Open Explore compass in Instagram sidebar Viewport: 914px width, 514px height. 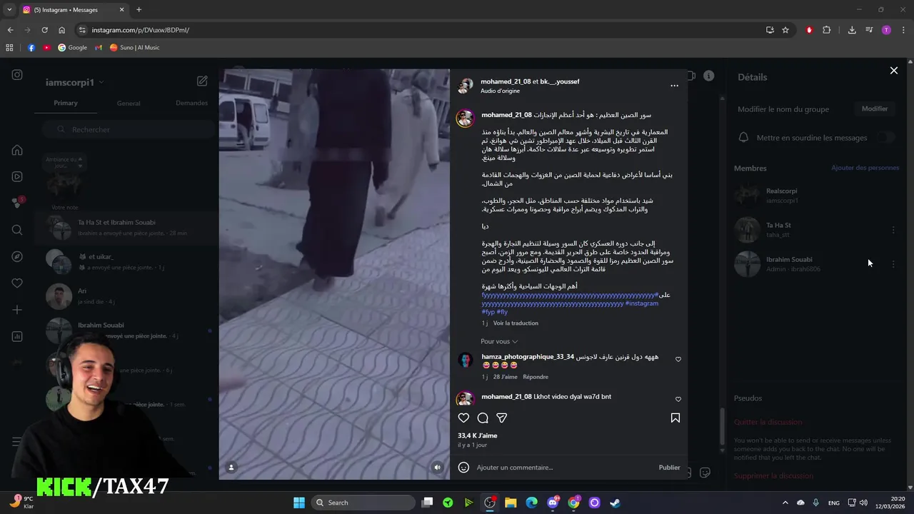tap(17, 256)
